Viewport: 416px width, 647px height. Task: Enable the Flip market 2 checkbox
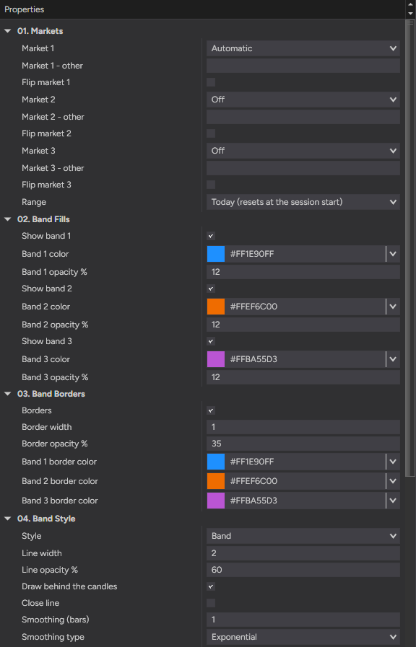pos(211,133)
